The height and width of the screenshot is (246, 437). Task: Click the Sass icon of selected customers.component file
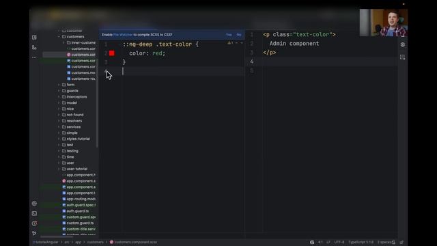[x=69, y=55]
